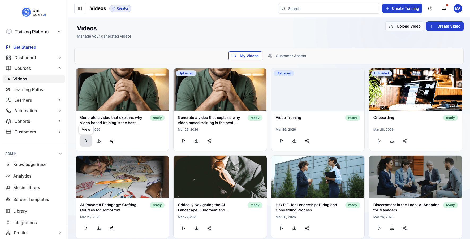Open the Training Platform dropdown
The height and width of the screenshot is (239, 470).
coord(34,32)
